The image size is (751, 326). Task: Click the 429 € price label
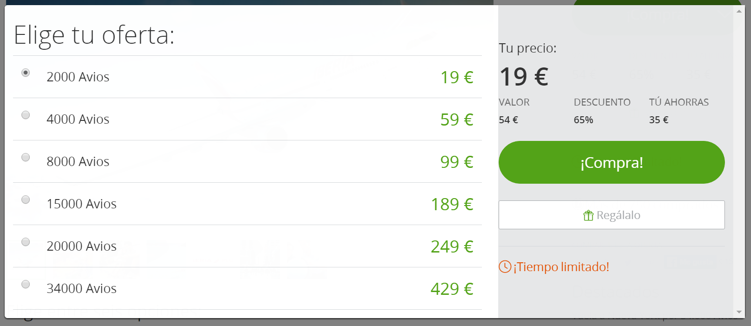tap(452, 289)
